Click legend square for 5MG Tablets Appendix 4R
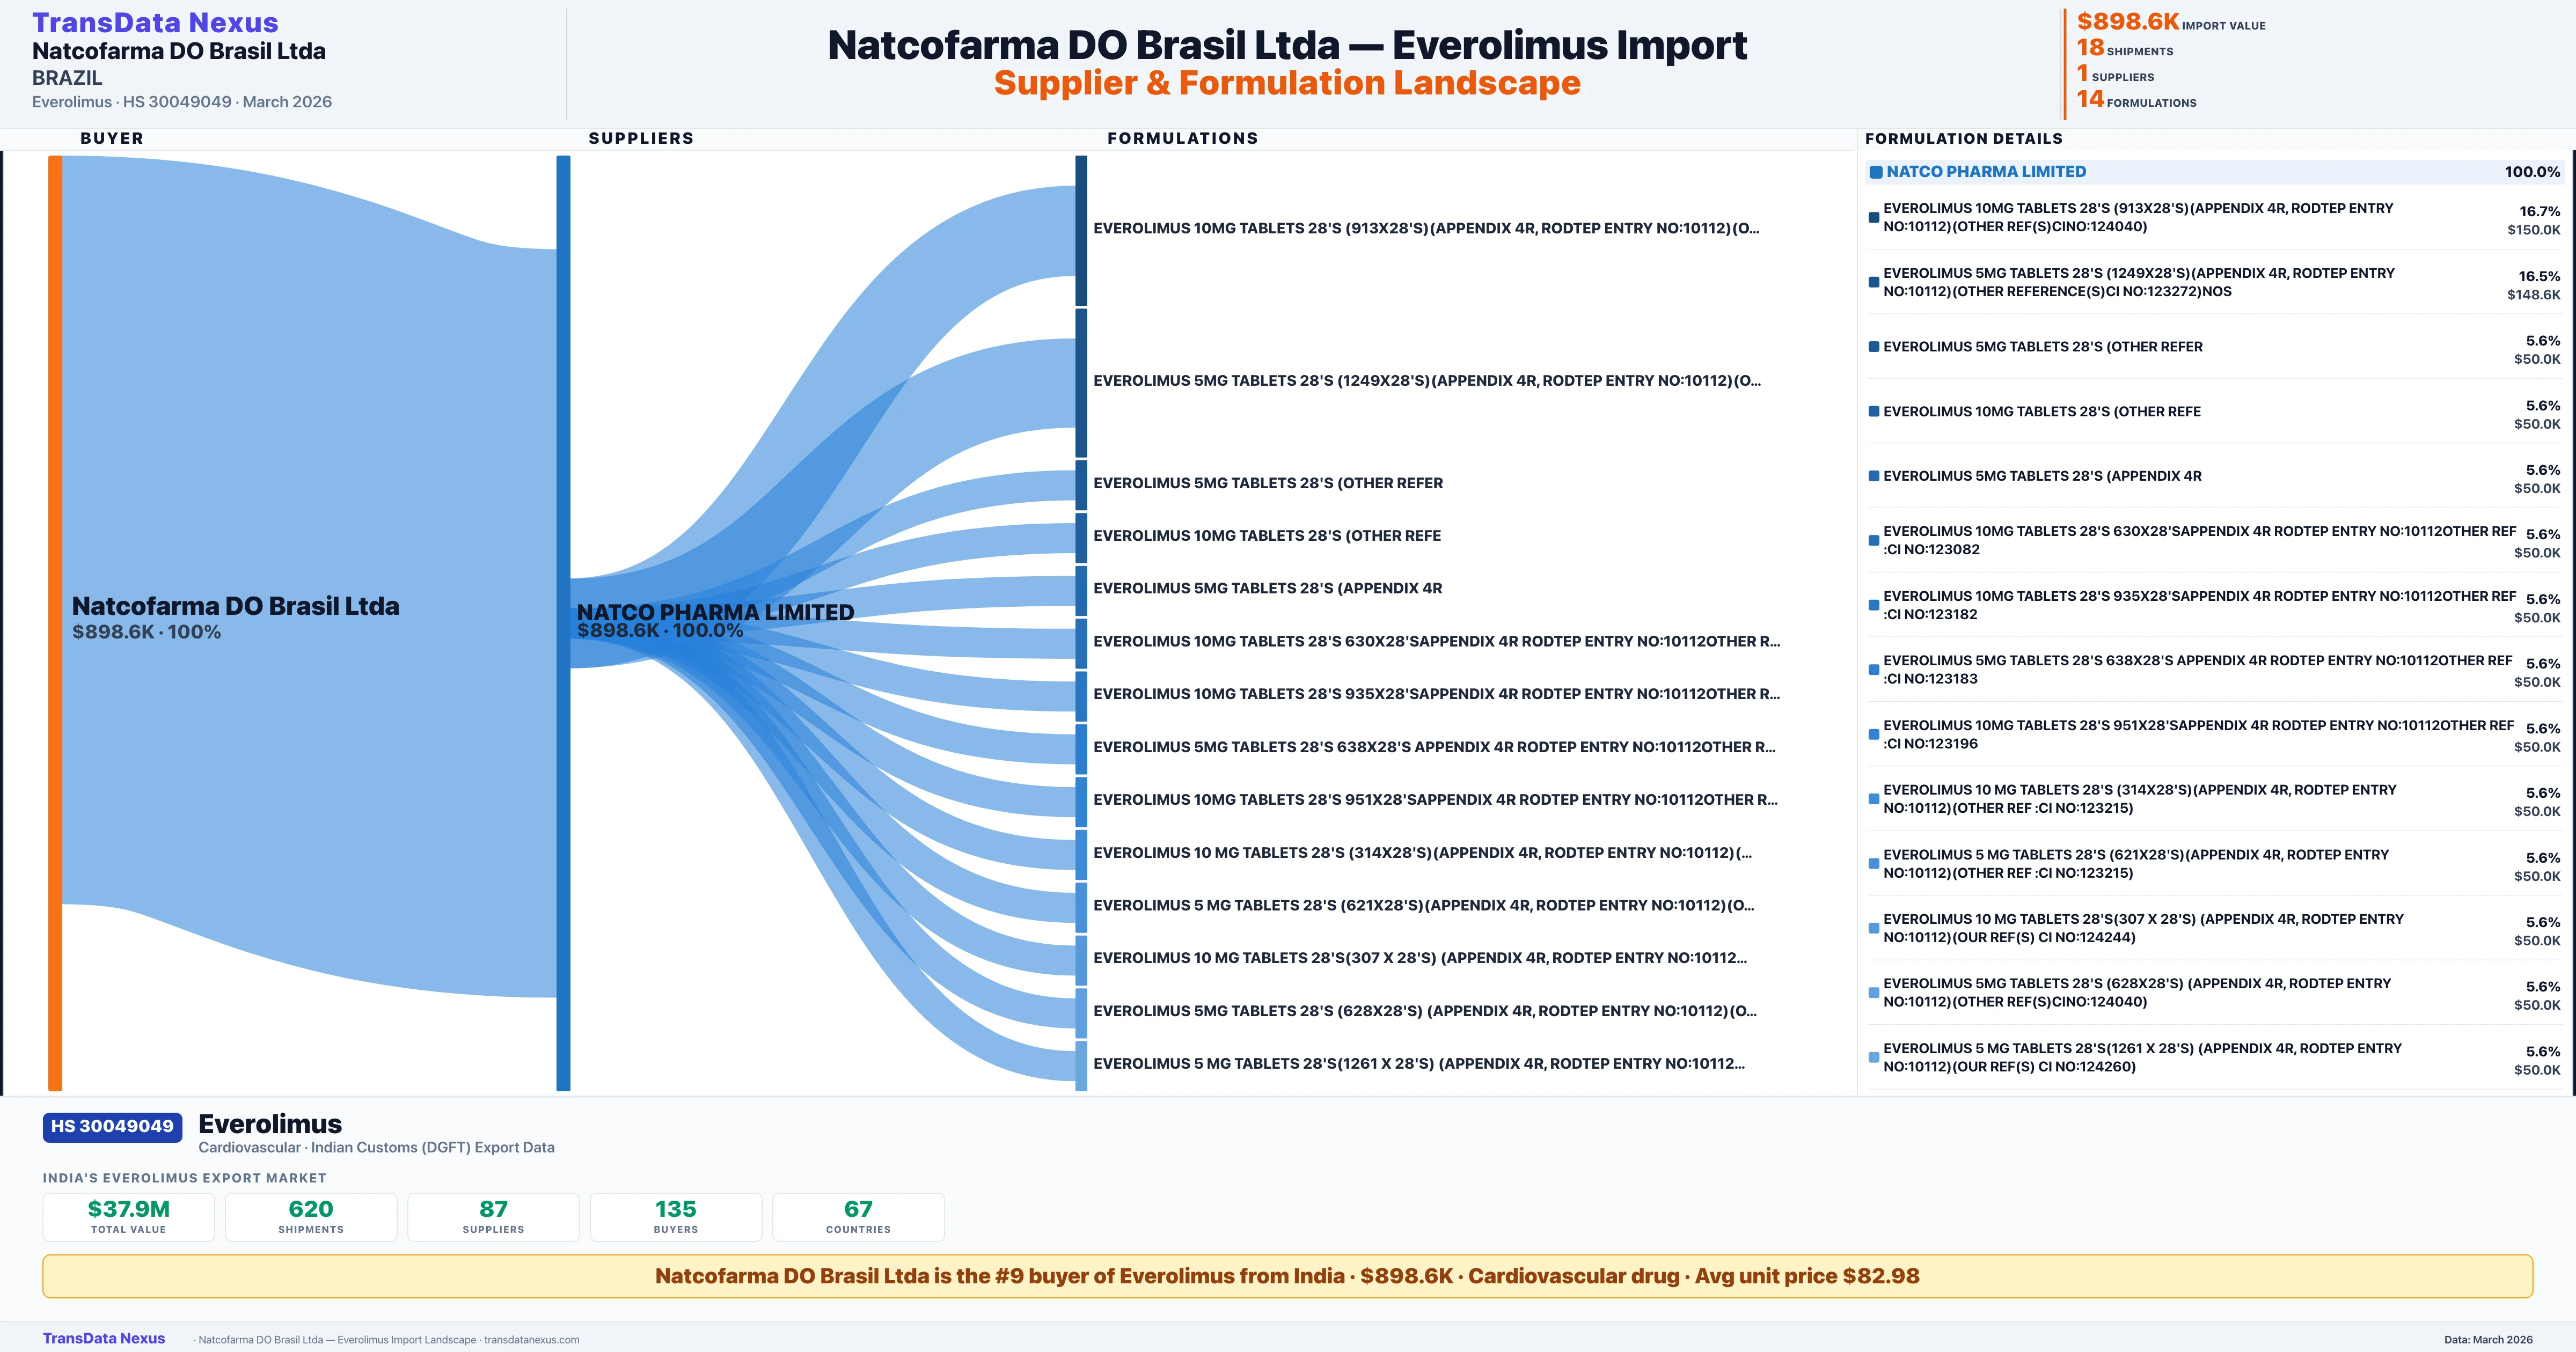Image resolution: width=2576 pixels, height=1352 pixels. click(1874, 476)
